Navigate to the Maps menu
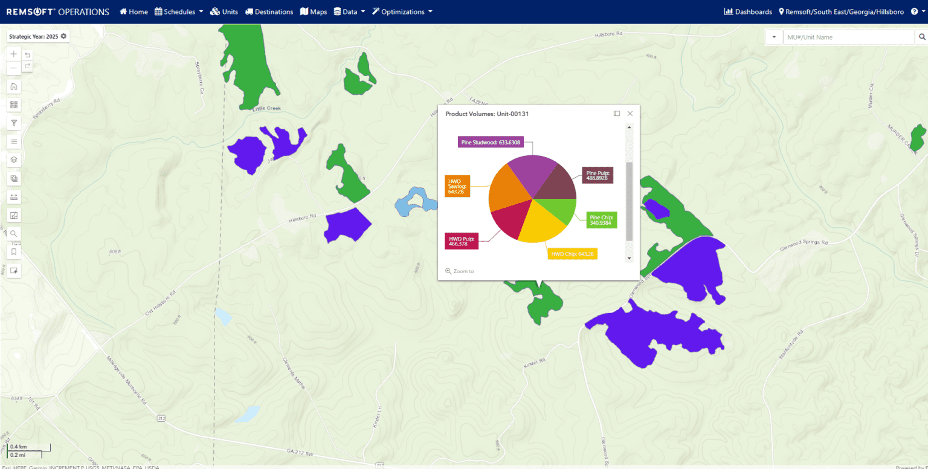This screenshot has width=928, height=469. pyautogui.click(x=313, y=11)
